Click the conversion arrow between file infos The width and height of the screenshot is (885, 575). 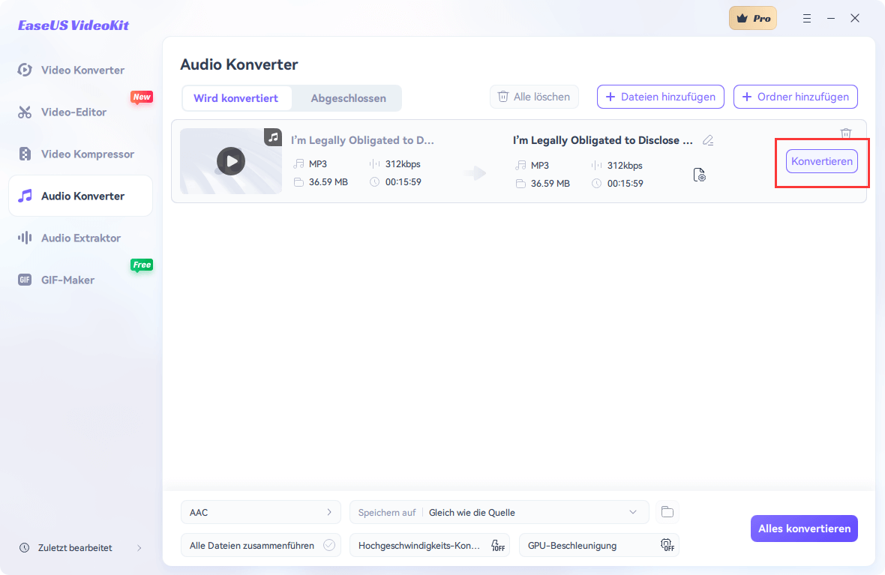coord(476,172)
